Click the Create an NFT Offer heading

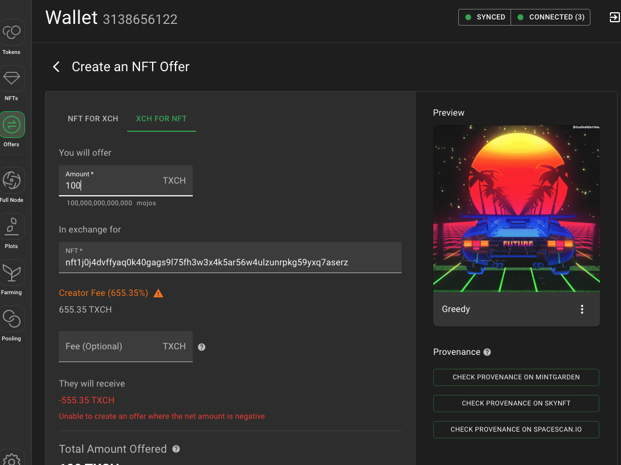pyautogui.click(x=131, y=67)
